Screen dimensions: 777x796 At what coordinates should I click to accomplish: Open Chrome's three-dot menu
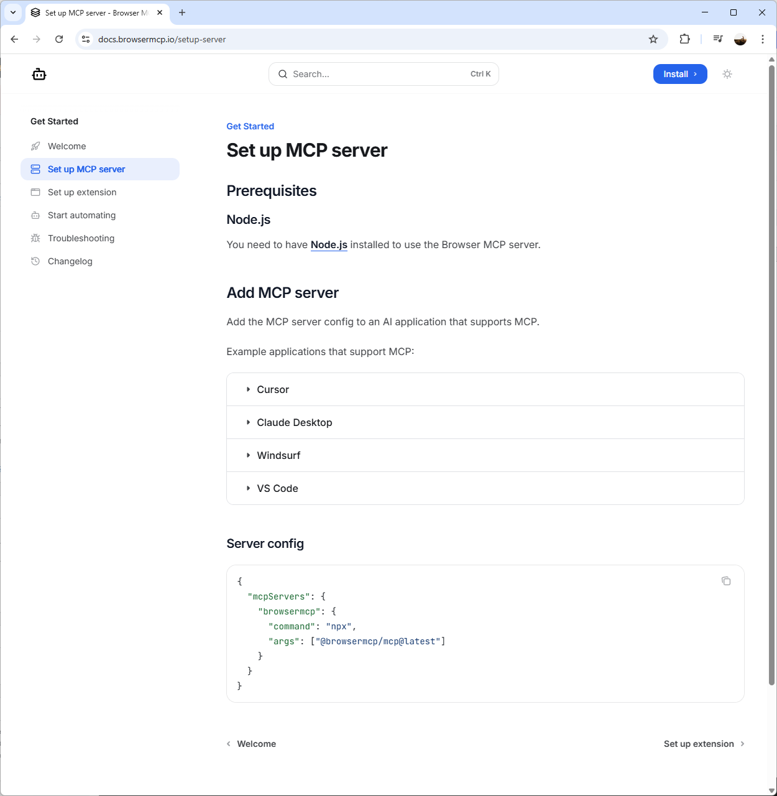click(762, 39)
